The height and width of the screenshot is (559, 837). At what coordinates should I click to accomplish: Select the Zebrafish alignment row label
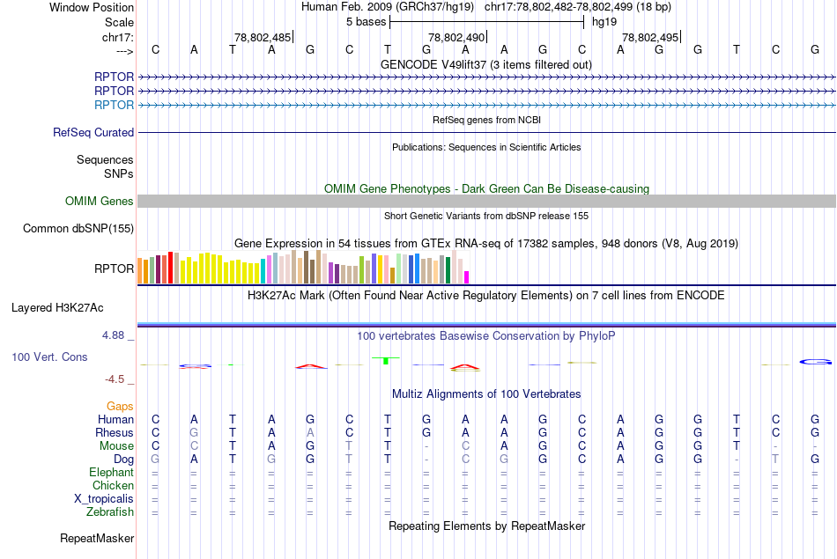[x=110, y=512]
